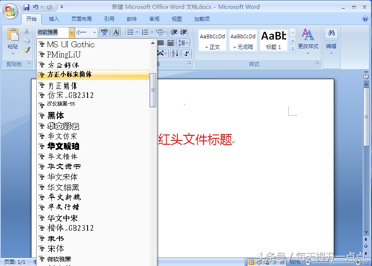The image size is (372, 266).
Task: Switch to Print Layout view in status bar
Action: 252,262
